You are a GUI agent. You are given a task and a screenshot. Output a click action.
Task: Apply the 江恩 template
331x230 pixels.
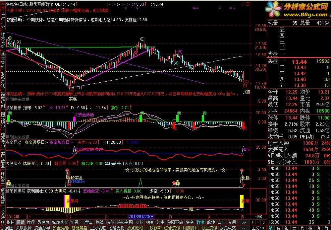point(74,222)
